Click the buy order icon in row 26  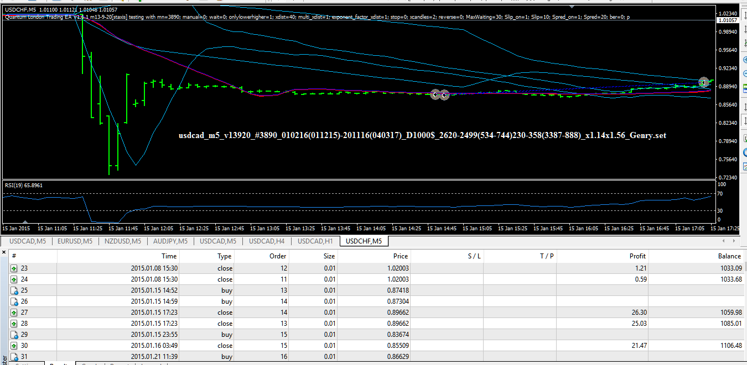[x=14, y=301]
